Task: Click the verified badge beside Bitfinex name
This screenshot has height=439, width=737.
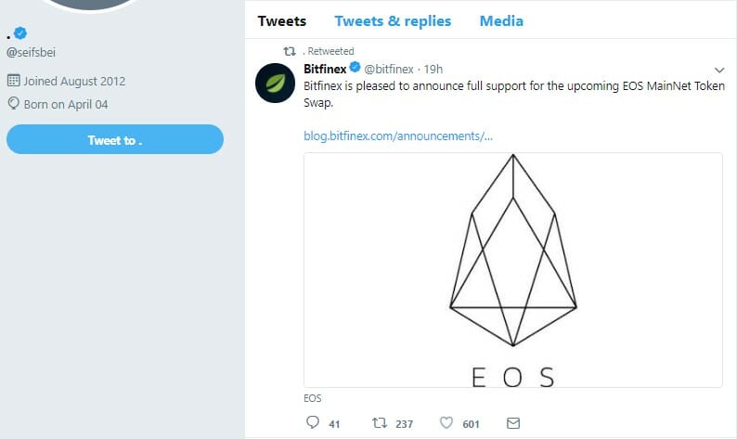Action: point(355,69)
